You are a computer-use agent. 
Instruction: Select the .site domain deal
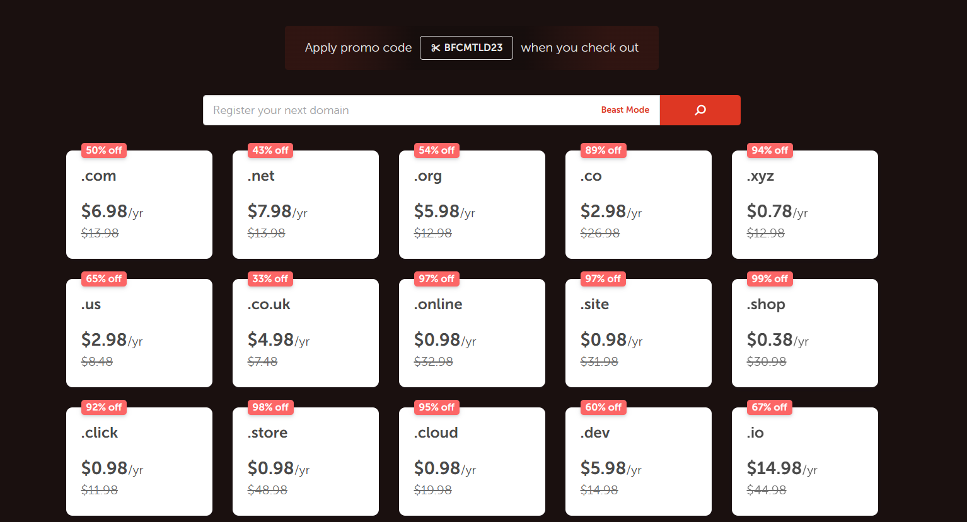(639, 333)
